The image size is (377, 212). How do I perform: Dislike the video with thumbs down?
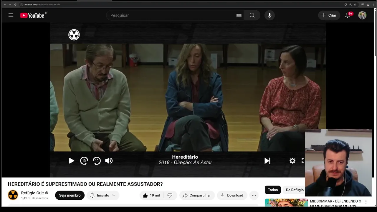point(170,195)
